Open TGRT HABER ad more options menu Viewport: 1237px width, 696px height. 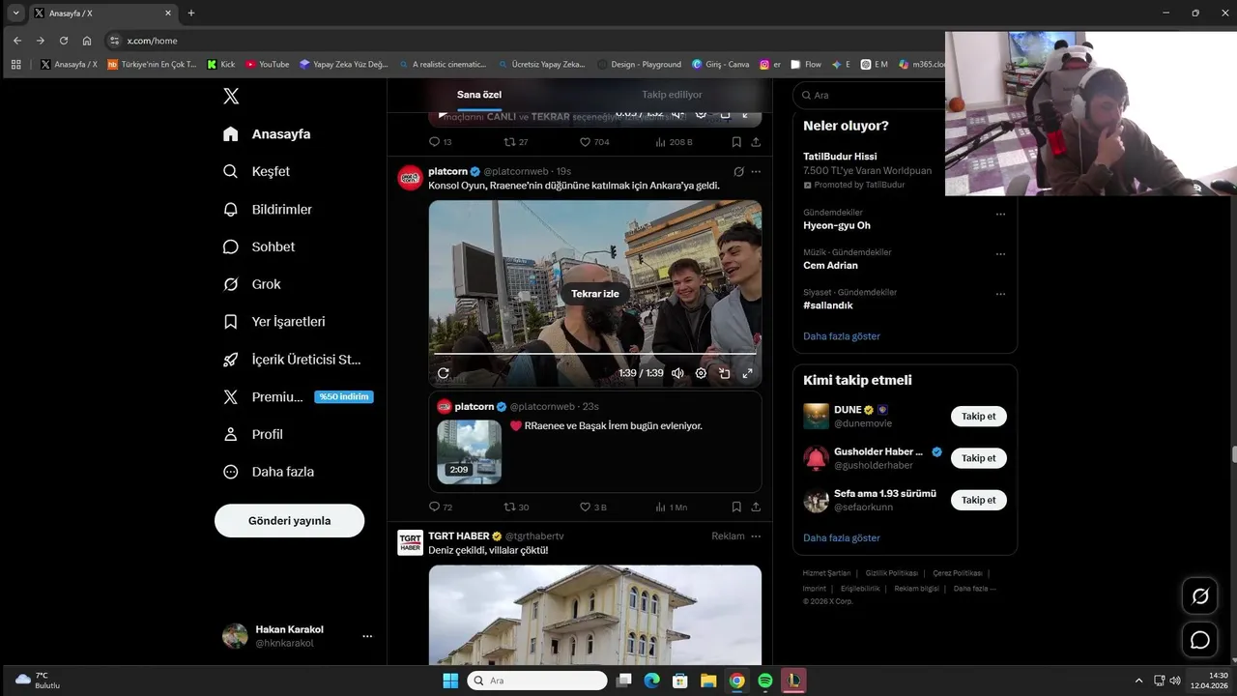tap(756, 536)
